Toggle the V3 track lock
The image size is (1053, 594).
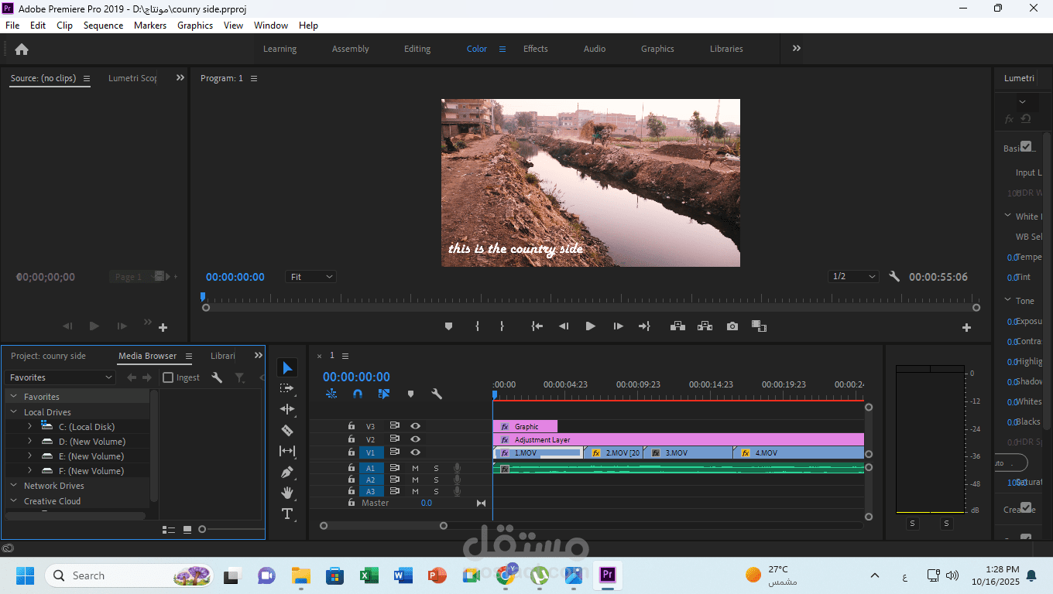coord(351,426)
